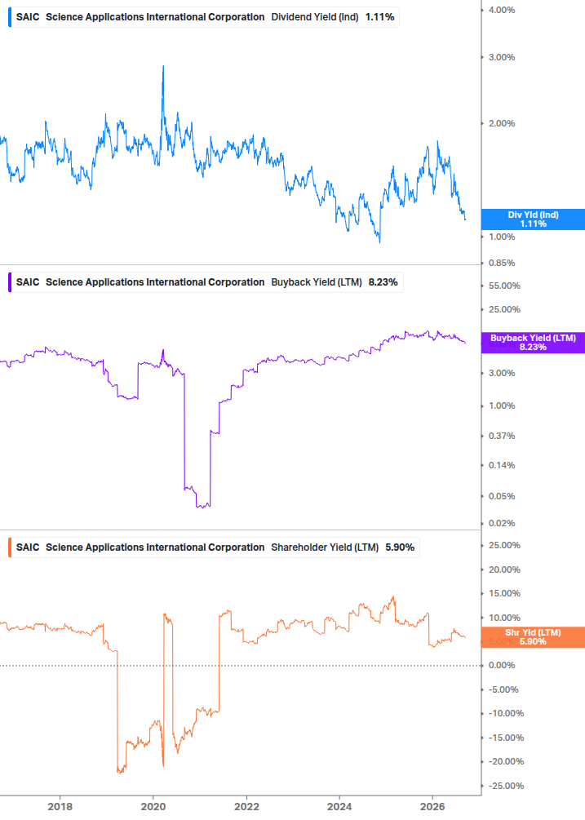
Task: Click the purple buyback yield color bar
Action: click(10, 282)
